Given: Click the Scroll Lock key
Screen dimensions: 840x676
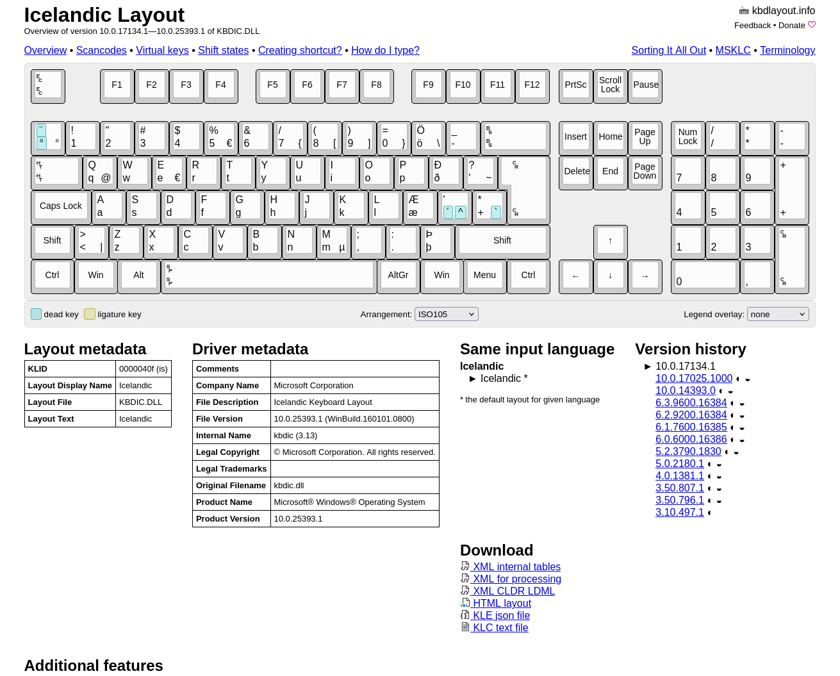Looking at the screenshot, I should (610, 85).
